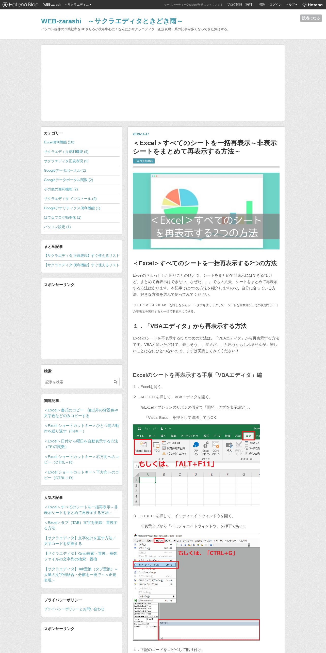Click the VBA editor menu screenshot

point(196,587)
